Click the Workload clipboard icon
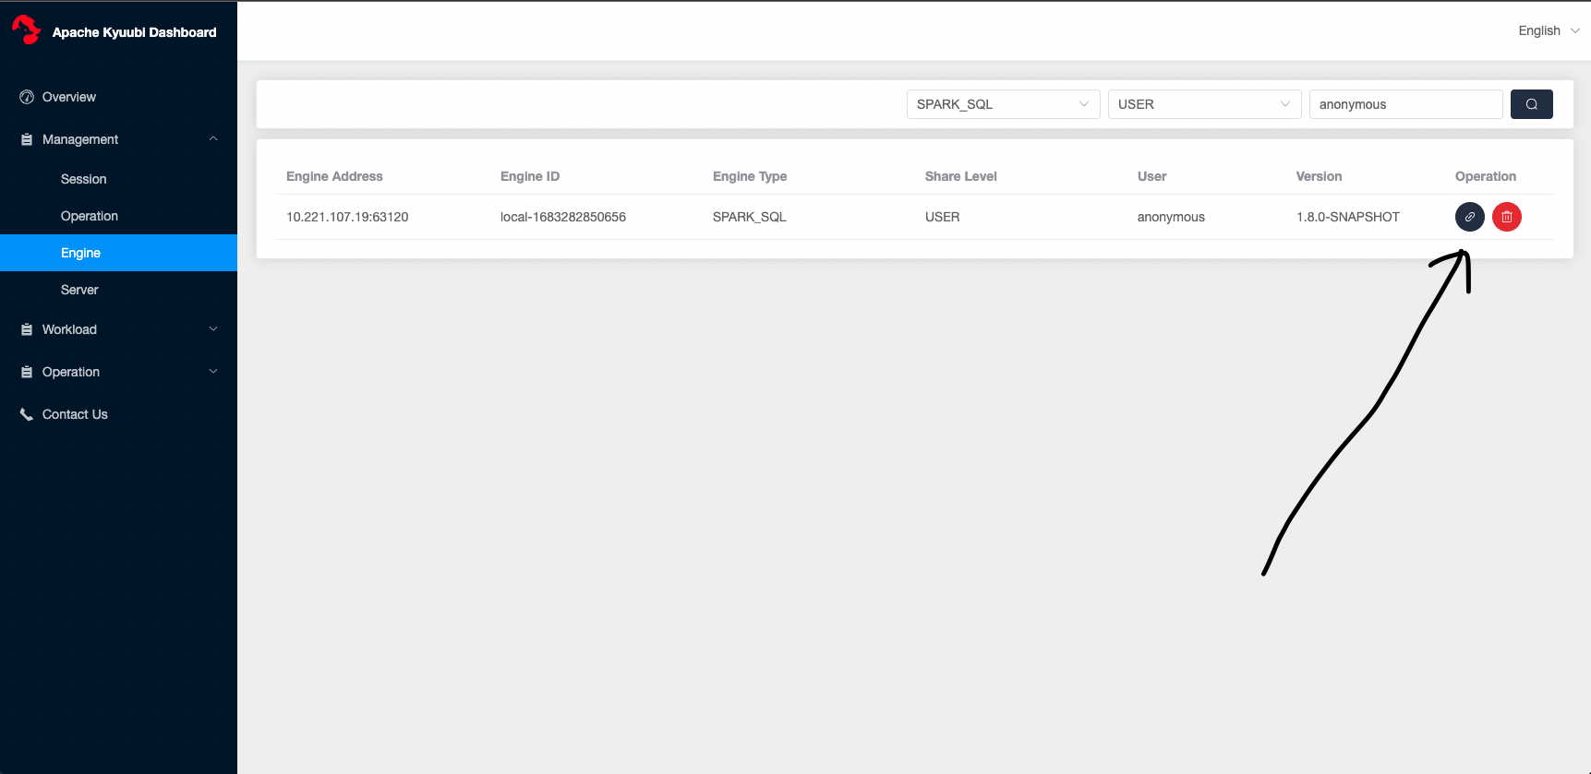 27,329
